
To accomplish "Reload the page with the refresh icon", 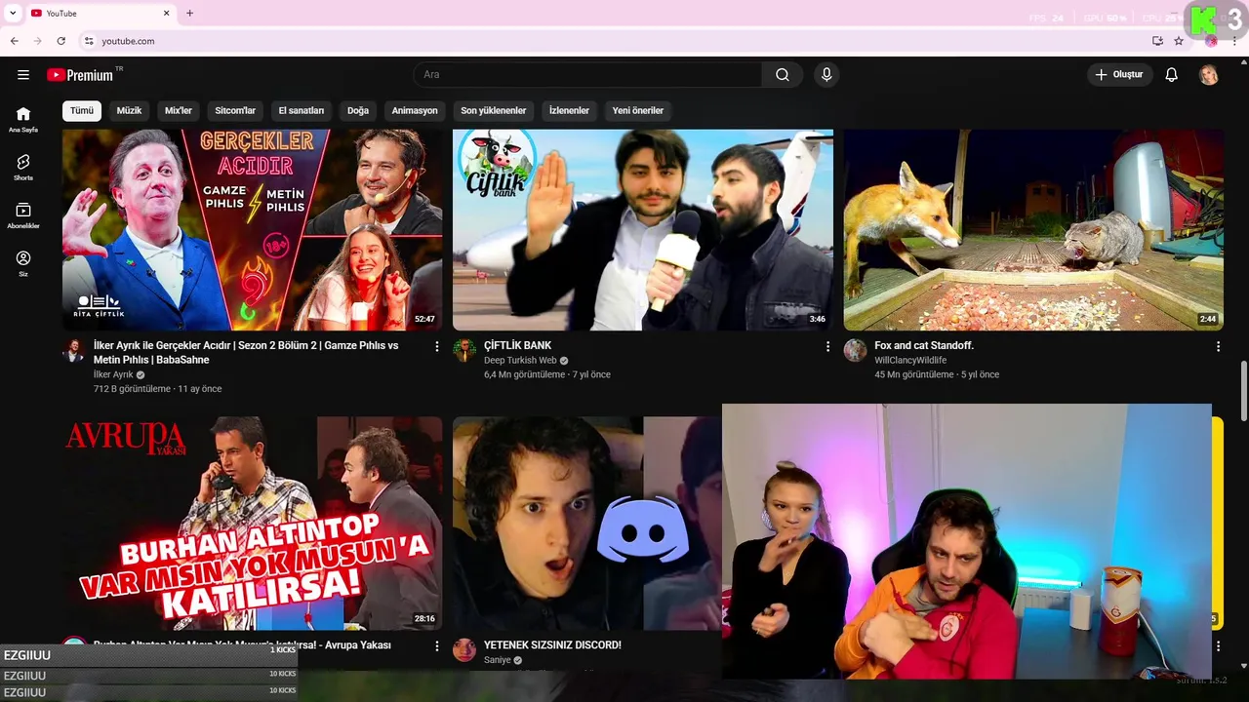I will (x=60, y=41).
